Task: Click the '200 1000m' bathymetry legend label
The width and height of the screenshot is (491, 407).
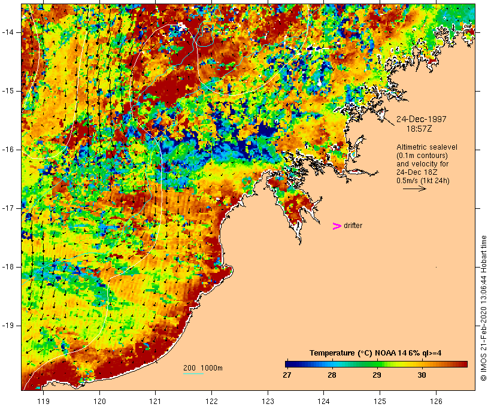Action: (x=203, y=368)
